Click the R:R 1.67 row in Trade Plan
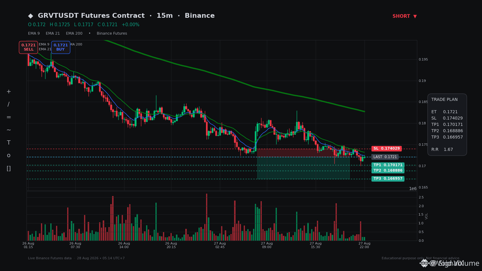This screenshot has height=271, width=482. 442,150
